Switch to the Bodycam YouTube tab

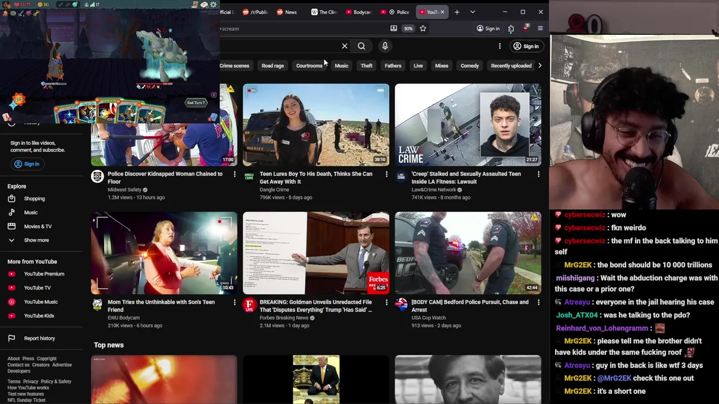tap(358, 12)
